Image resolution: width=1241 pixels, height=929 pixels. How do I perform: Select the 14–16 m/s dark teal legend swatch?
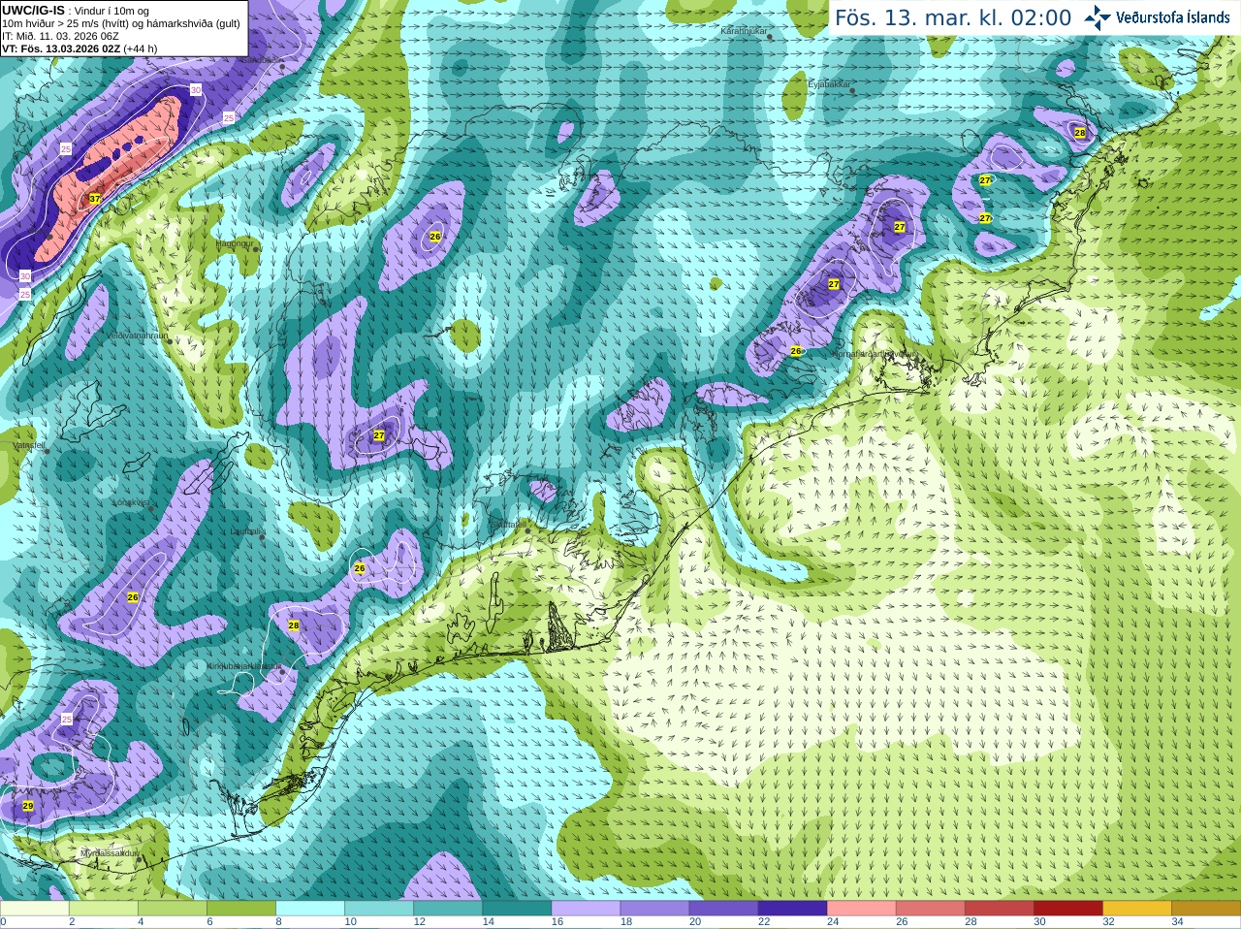[517, 909]
